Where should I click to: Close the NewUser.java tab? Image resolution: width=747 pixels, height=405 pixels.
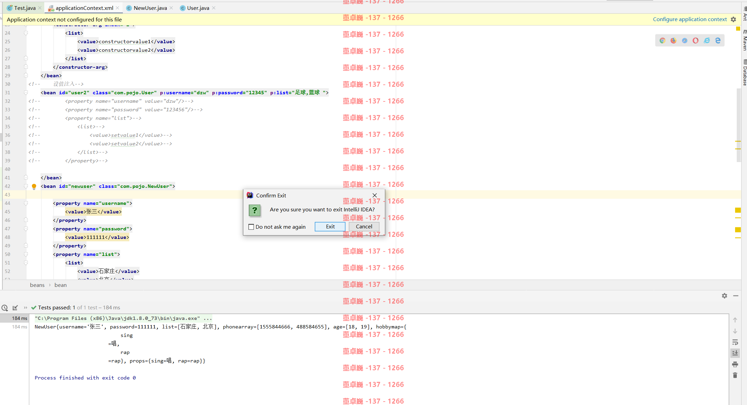(171, 8)
